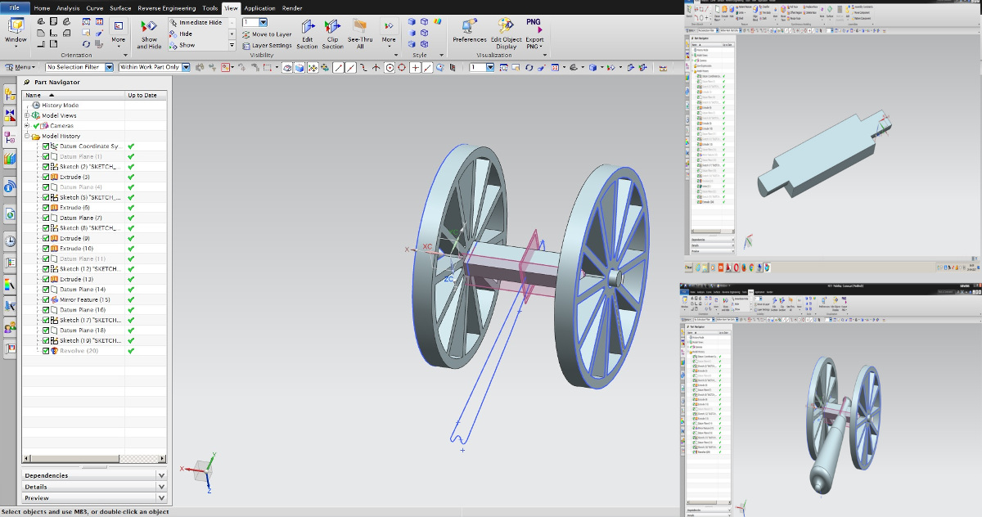Toggle the Revolve (20) checkbox

pyautogui.click(x=46, y=351)
